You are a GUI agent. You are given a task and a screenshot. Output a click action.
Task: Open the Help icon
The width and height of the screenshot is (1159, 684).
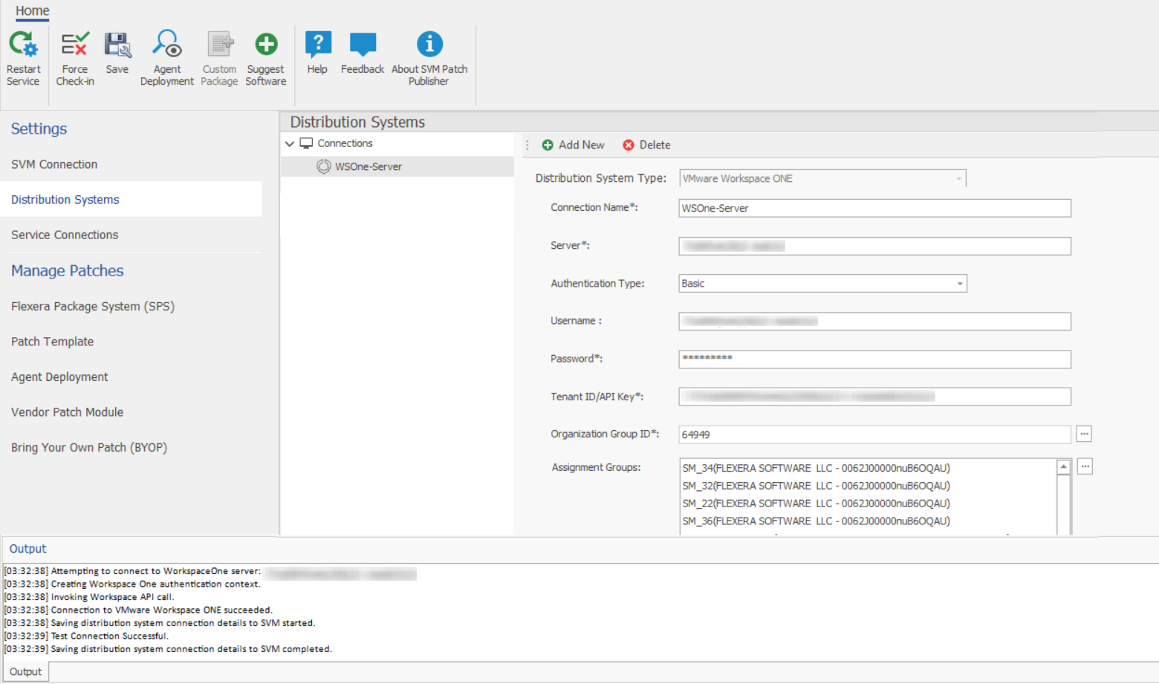click(318, 46)
